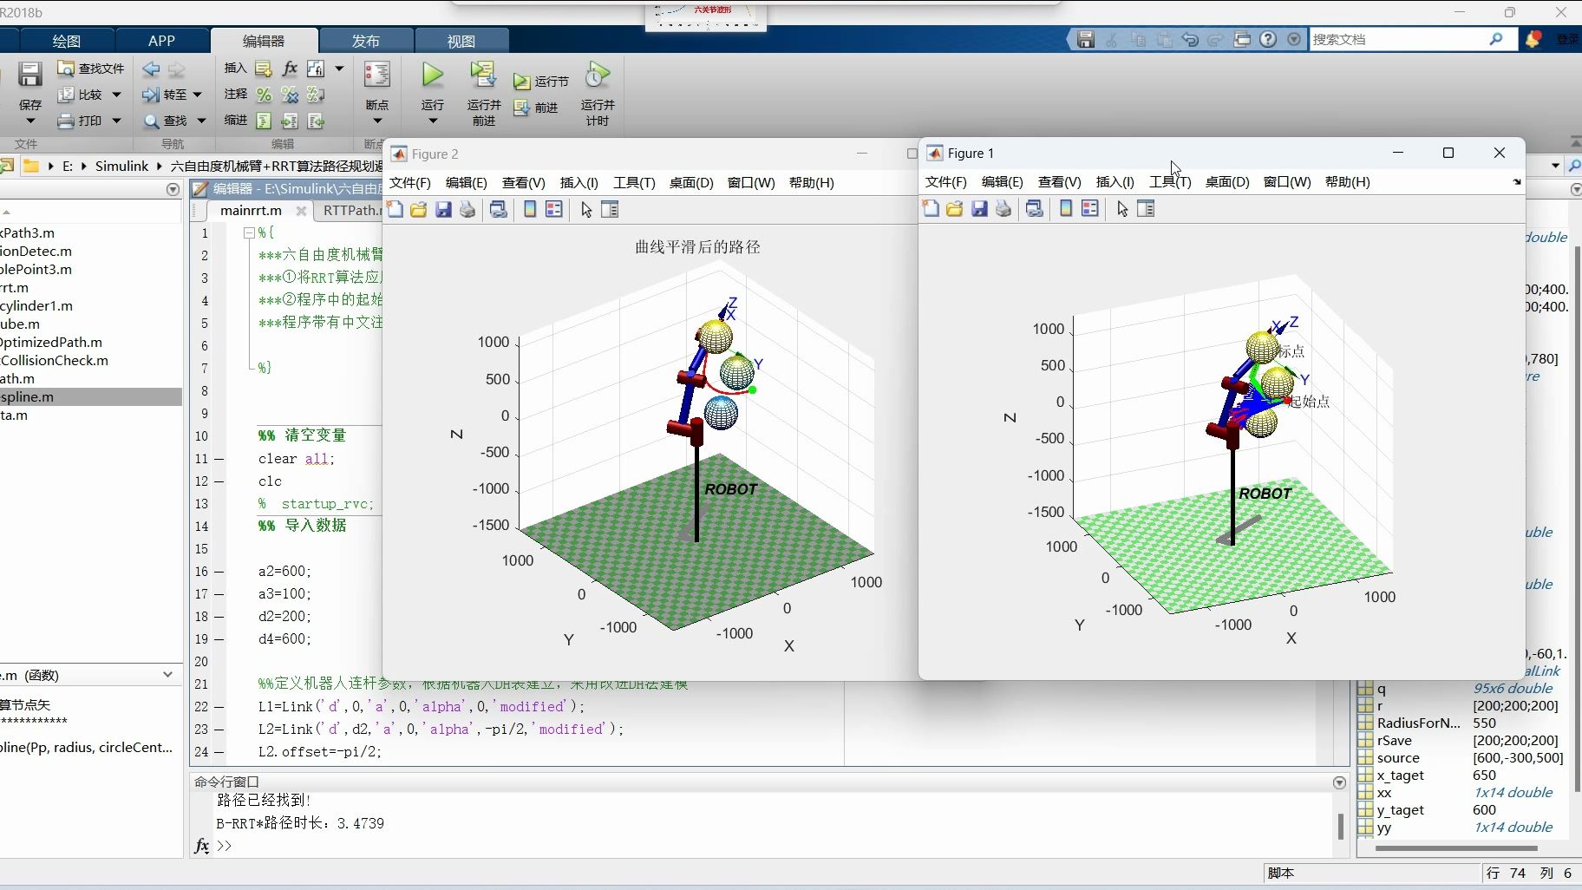Click the Run and Time (运行并计时) icon
This screenshot has width=1582, height=890.
(597, 75)
